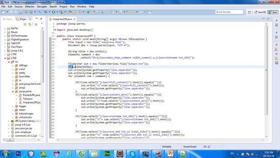The width and height of the screenshot is (280, 158).
Task: Click the editor vertical scrollbar
Action: [x=266, y=70]
